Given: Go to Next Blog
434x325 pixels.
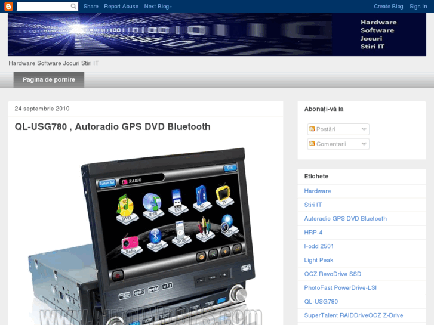Looking at the screenshot, I should (158, 7).
